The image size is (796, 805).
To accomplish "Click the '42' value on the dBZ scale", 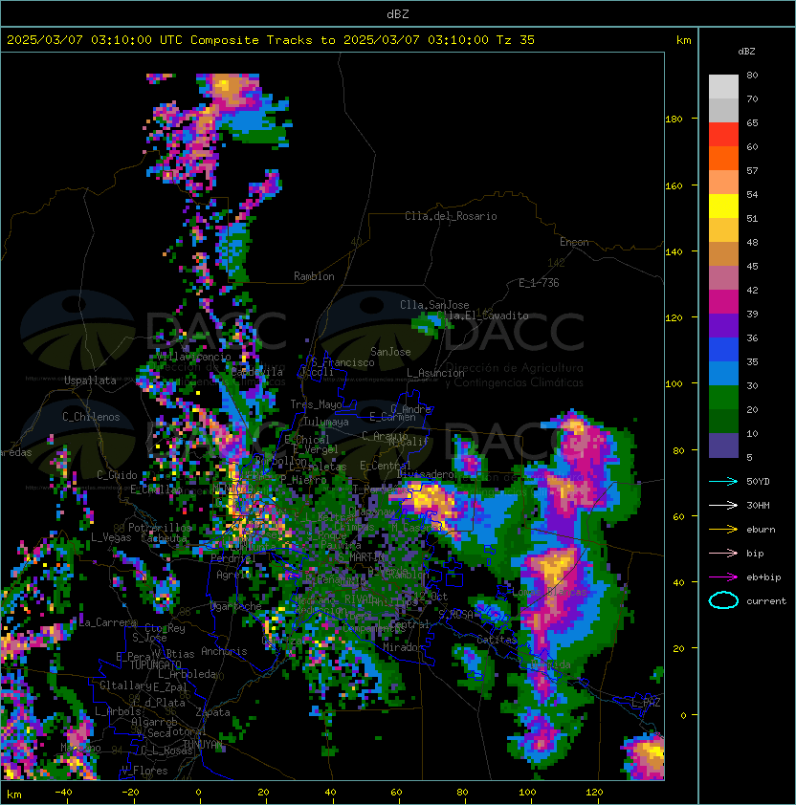I will tap(752, 290).
